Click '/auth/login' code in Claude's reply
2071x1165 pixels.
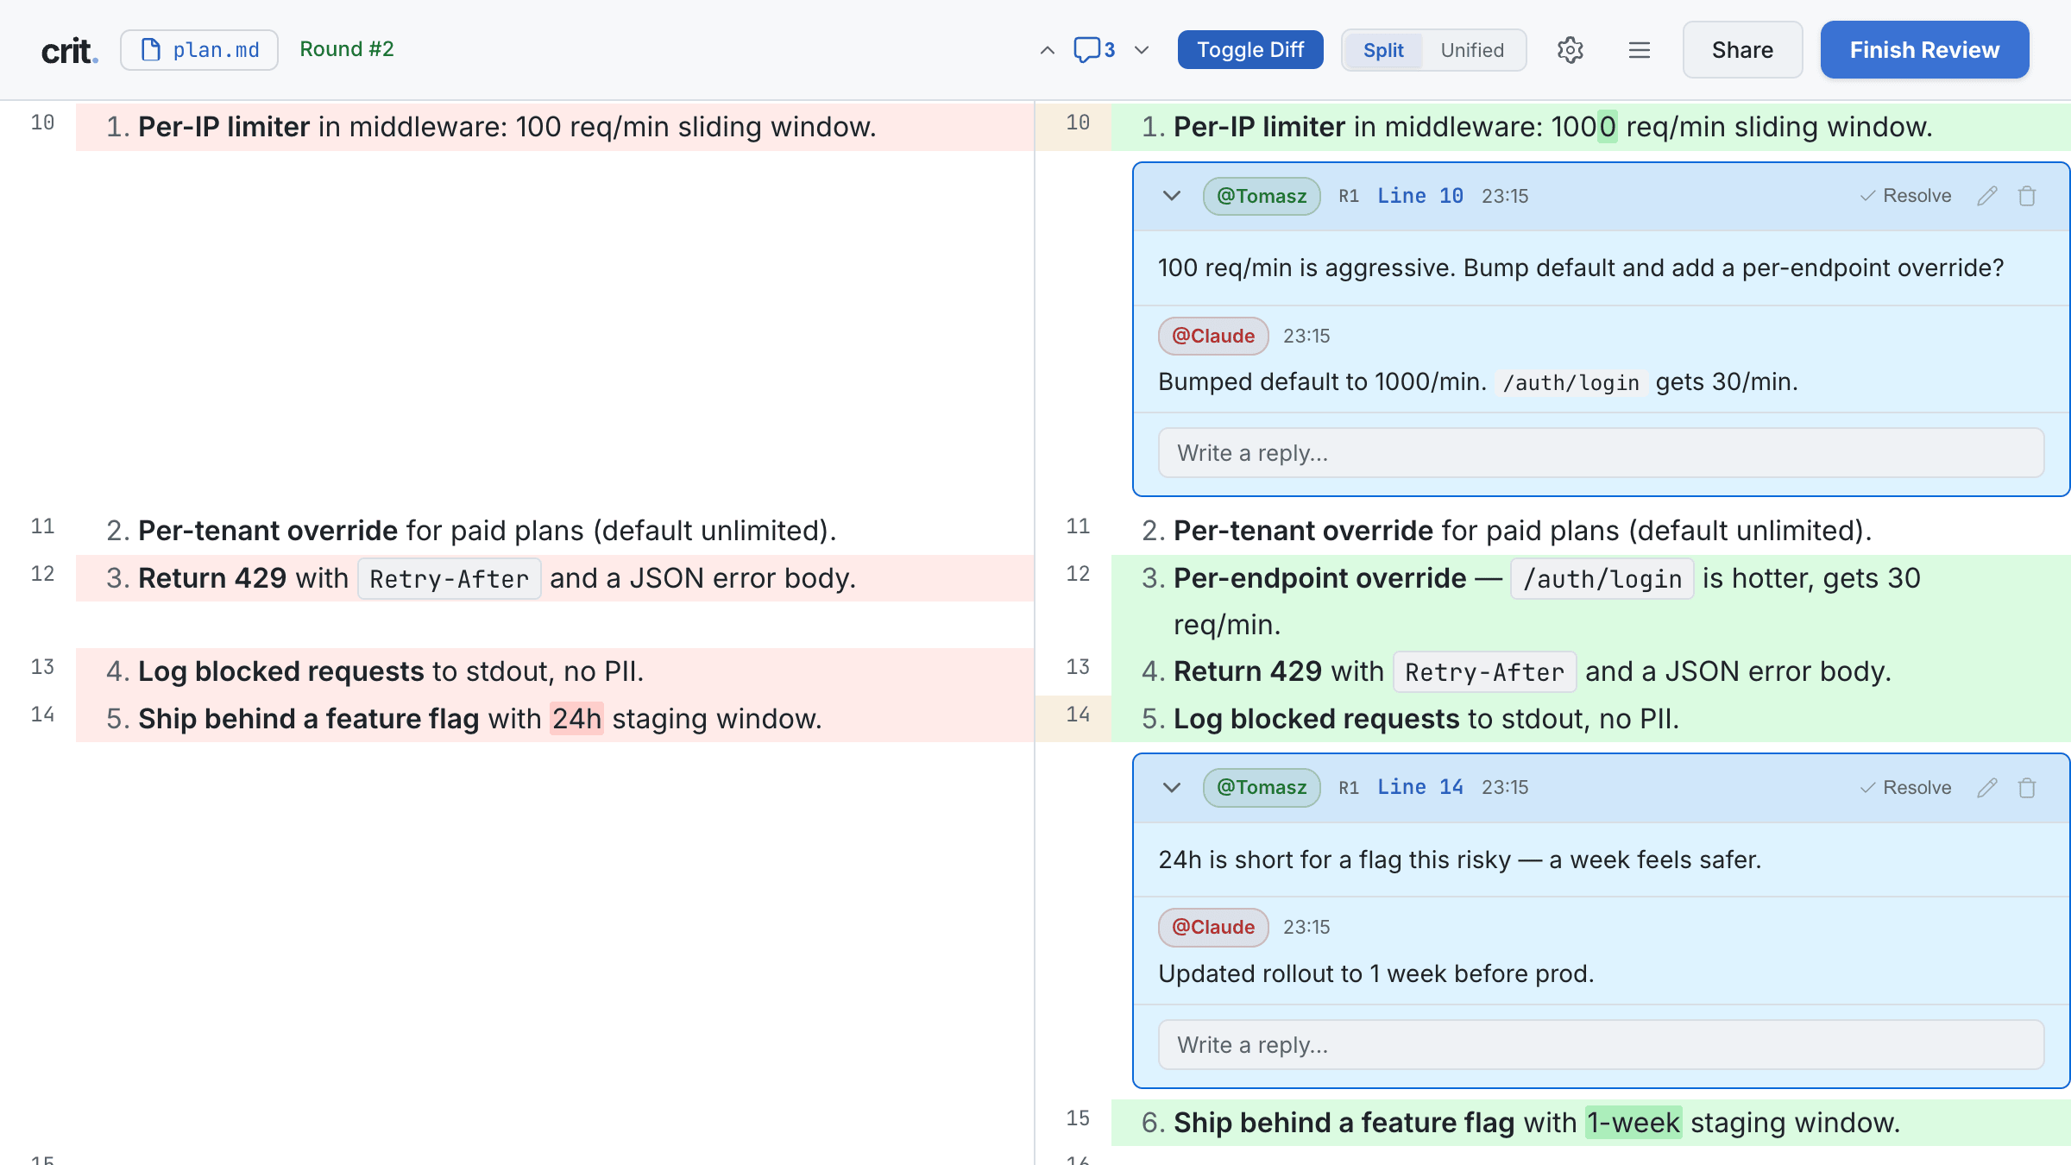click(1571, 382)
